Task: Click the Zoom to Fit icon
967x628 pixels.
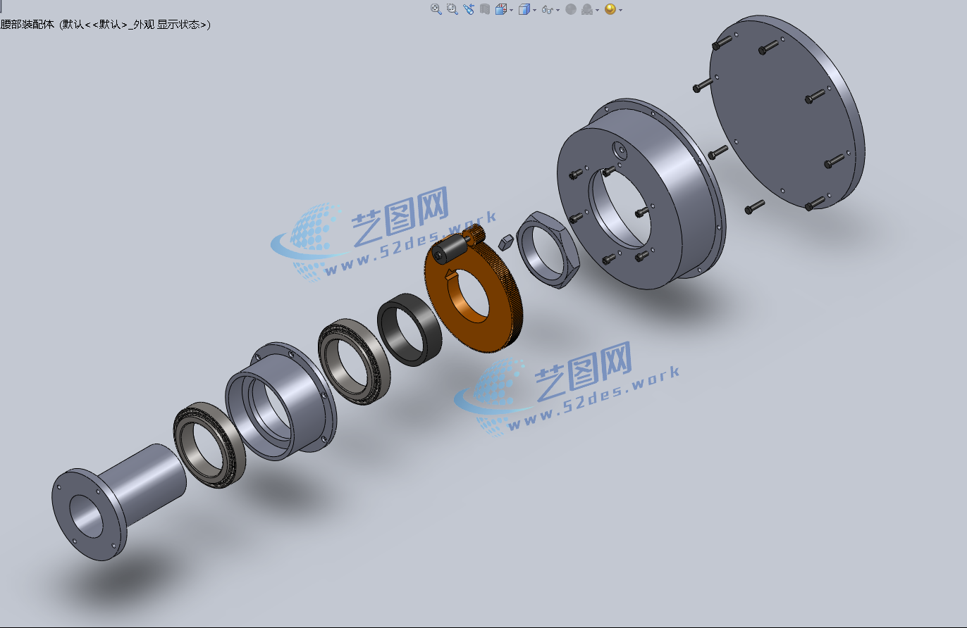Action: pyautogui.click(x=436, y=9)
